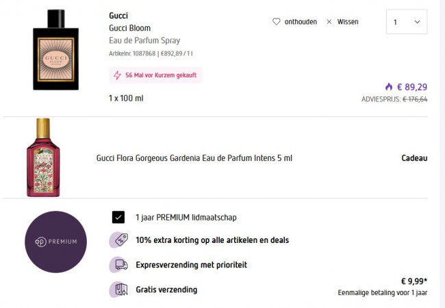Click the discount tag icon
Viewport: 445px width, 308px height.
[x=118, y=240]
